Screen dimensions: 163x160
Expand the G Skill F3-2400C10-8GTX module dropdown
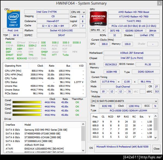(x=124, y=101)
